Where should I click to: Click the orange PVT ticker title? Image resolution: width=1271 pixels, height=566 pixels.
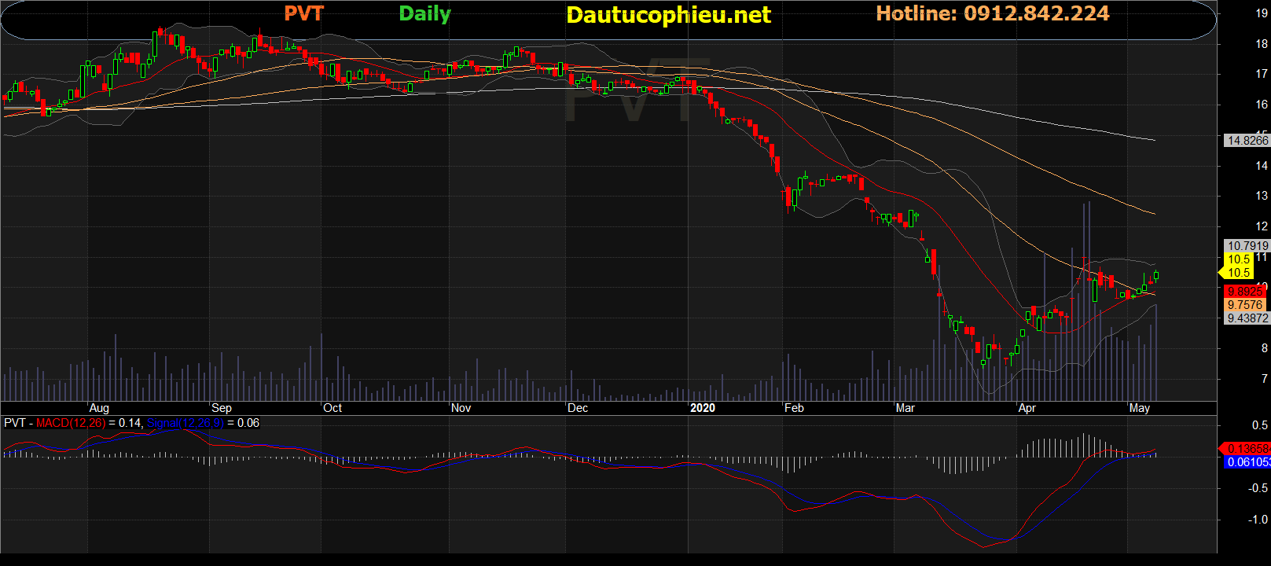[303, 13]
